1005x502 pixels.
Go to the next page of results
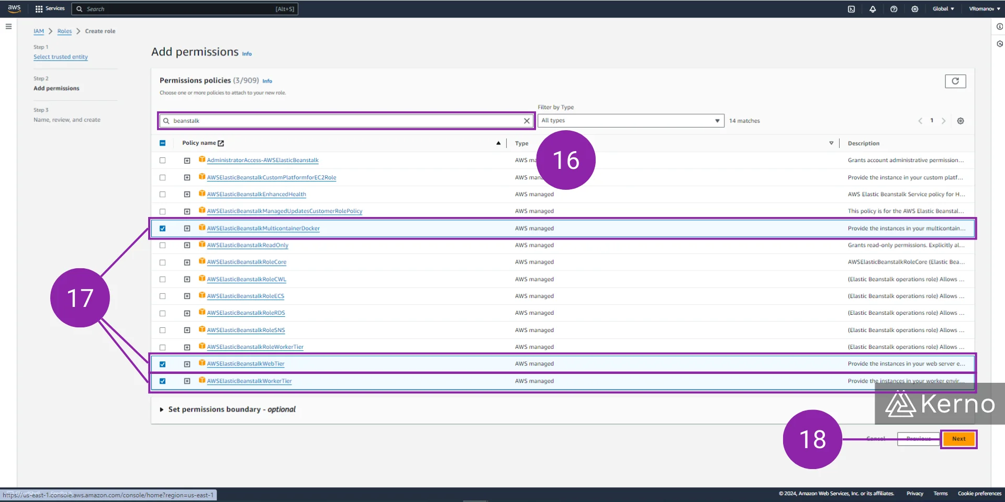[x=944, y=121]
